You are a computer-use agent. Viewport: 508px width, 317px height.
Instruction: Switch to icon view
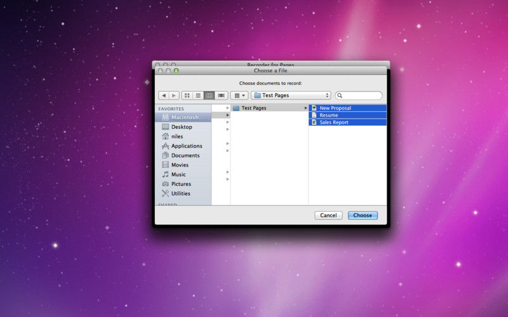[187, 96]
